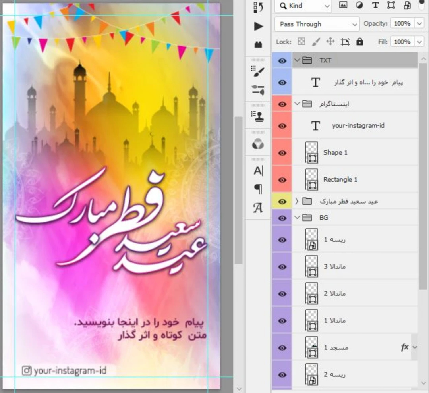The image size is (429, 393).
Task: Expand the عید سعید فطر مبارک group
Action: [x=297, y=201]
